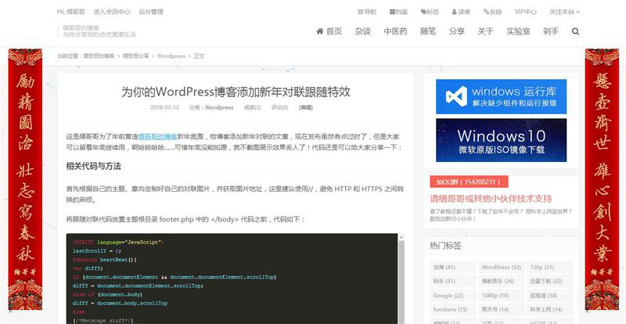Open the windows 运行库 banner
626x324 pixels.
point(501,97)
